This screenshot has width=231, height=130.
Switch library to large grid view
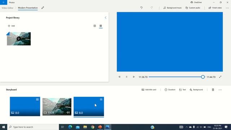pos(95,26)
